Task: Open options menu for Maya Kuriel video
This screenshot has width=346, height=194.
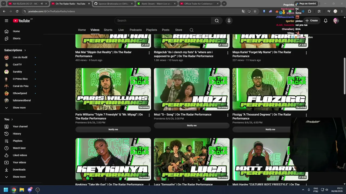Action: pyautogui.click(x=306, y=53)
